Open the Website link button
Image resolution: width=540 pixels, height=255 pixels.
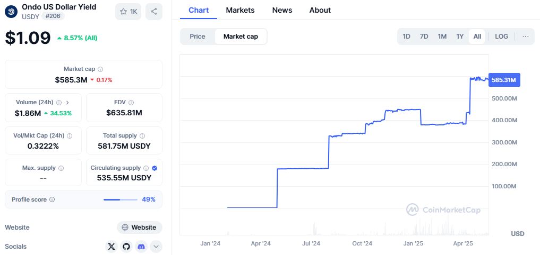[x=140, y=227]
